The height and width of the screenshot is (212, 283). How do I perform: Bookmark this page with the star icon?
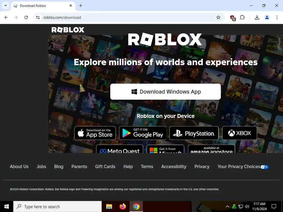tap(218, 17)
